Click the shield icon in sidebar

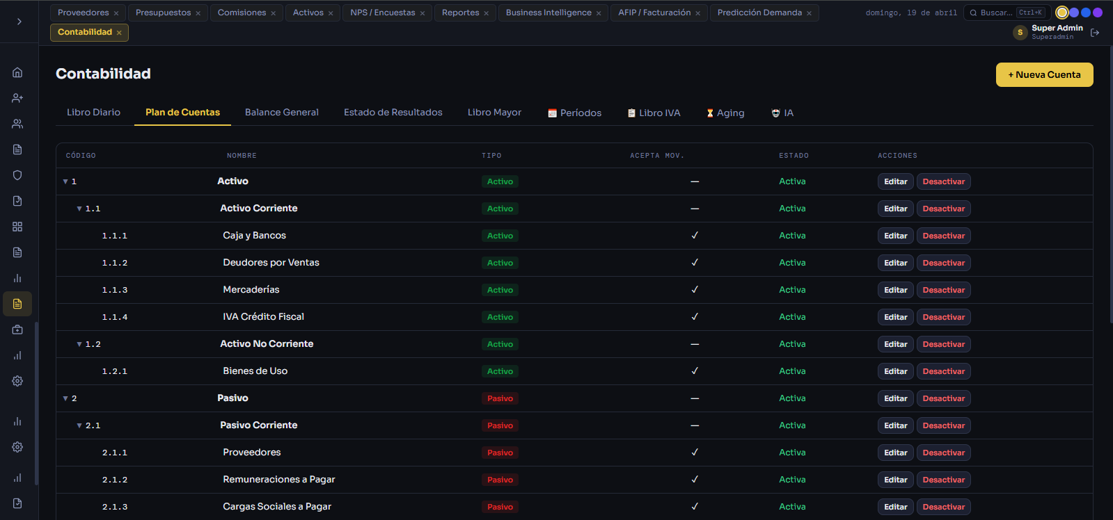coord(17,175)
